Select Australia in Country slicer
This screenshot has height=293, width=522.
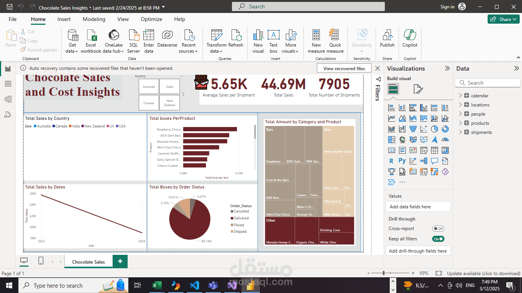pyautogui.click(x=149, y=87)
